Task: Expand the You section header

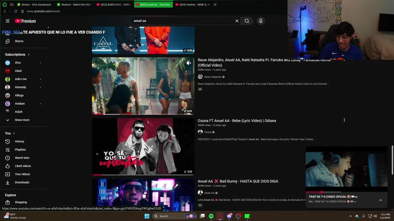Action: click(x=10, y=133)
